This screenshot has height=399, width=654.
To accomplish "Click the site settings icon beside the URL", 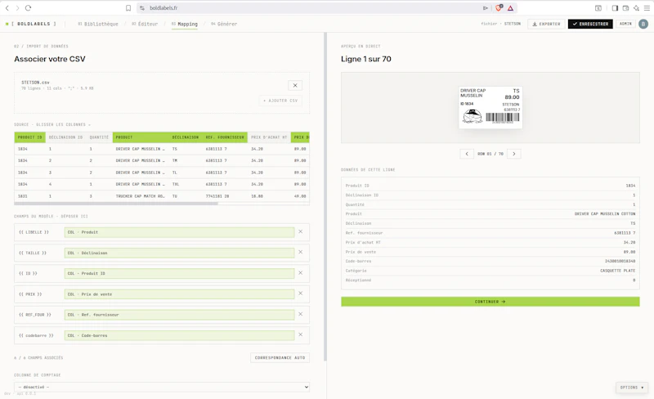I will pyautogui.click(x=142, y=8).
